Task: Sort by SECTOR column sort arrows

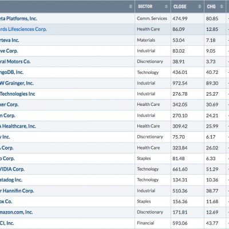Action: coord(166,6)
